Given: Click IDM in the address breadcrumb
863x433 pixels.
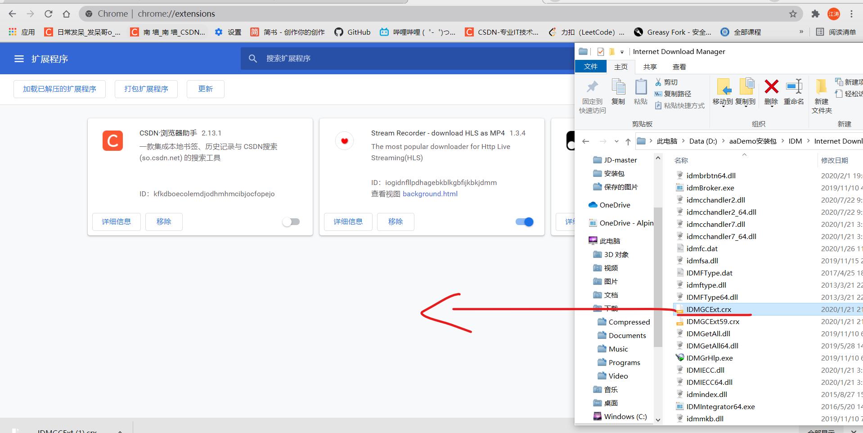Looking at the screenshot, I should click(795, 141).
